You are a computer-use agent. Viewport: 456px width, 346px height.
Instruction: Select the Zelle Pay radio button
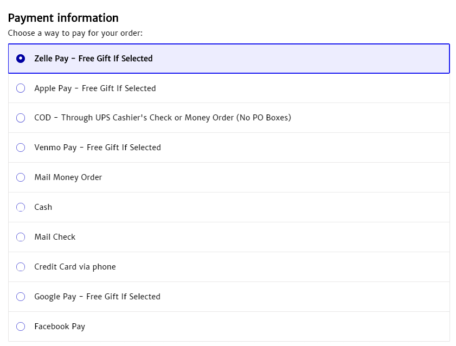tap(21, 59)
